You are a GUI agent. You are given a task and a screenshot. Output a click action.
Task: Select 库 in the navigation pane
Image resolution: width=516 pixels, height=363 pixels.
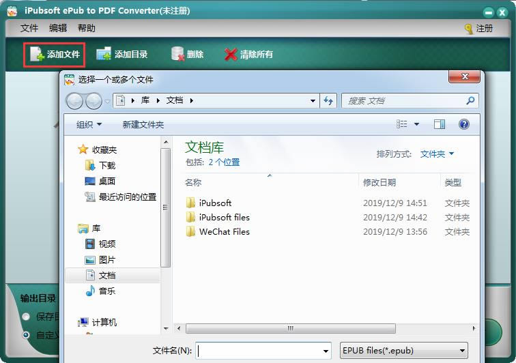tap(89, 228)
